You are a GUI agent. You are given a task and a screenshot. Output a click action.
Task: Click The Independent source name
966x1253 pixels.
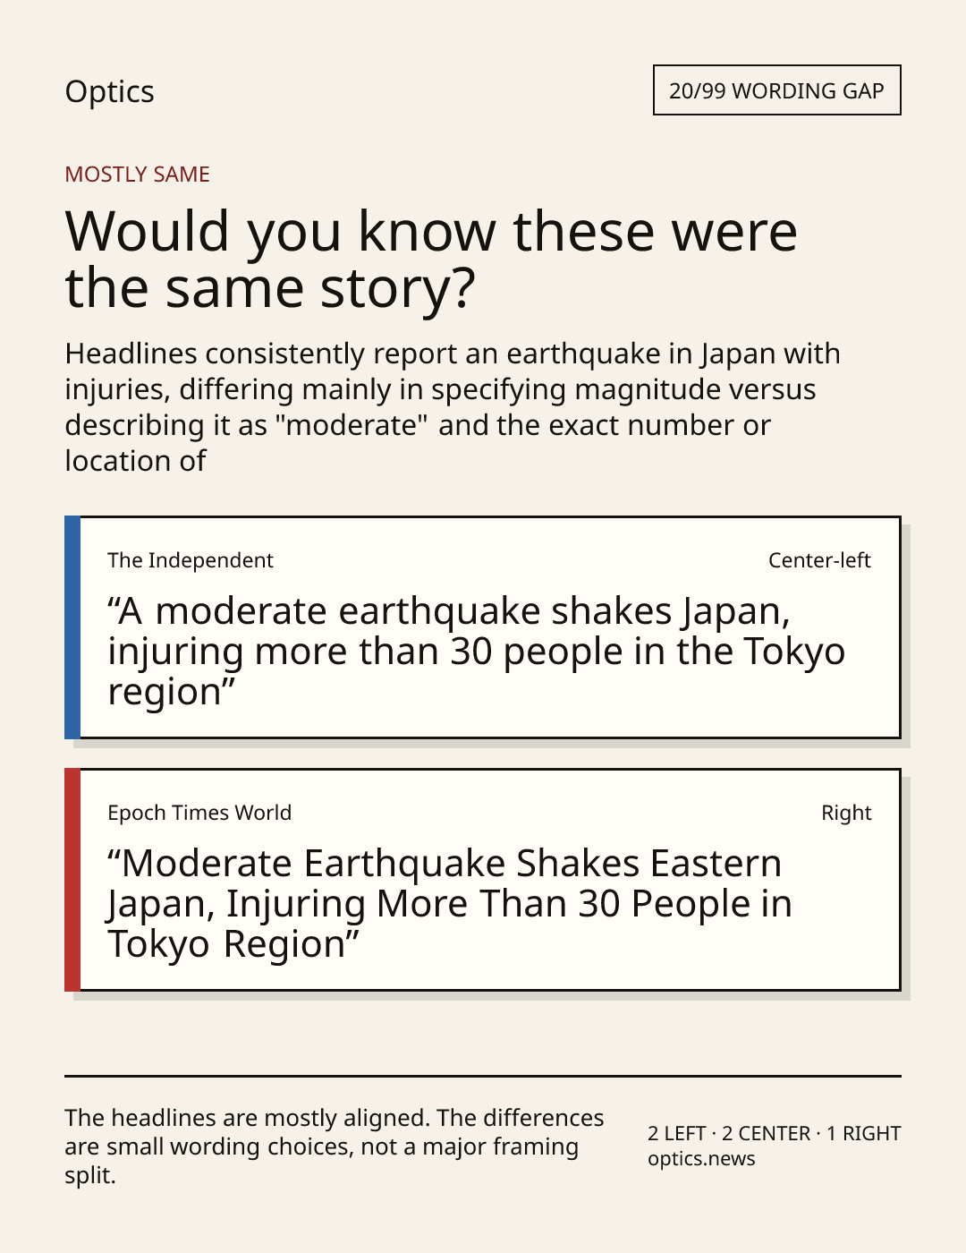click(191, 560)
